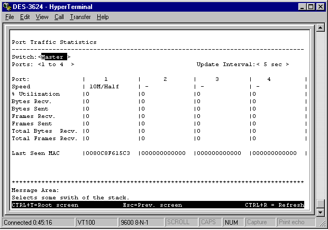Open the Call menu

59,17
